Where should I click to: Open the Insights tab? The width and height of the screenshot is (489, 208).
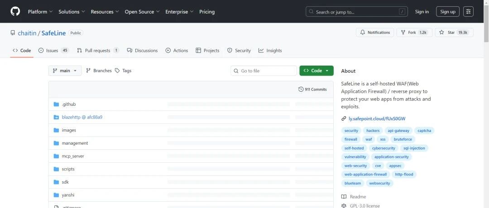click(270, 51)
